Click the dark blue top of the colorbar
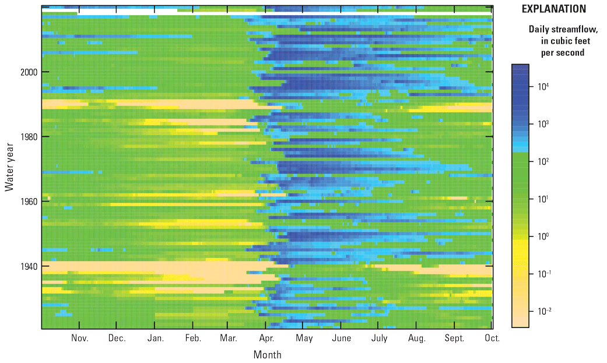607x363 pixels. (520, 69)
